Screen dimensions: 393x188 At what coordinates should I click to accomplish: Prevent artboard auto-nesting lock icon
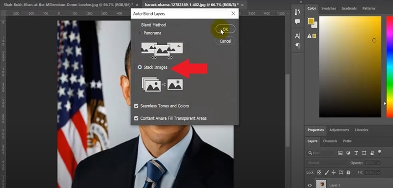[x=341, y=172]
